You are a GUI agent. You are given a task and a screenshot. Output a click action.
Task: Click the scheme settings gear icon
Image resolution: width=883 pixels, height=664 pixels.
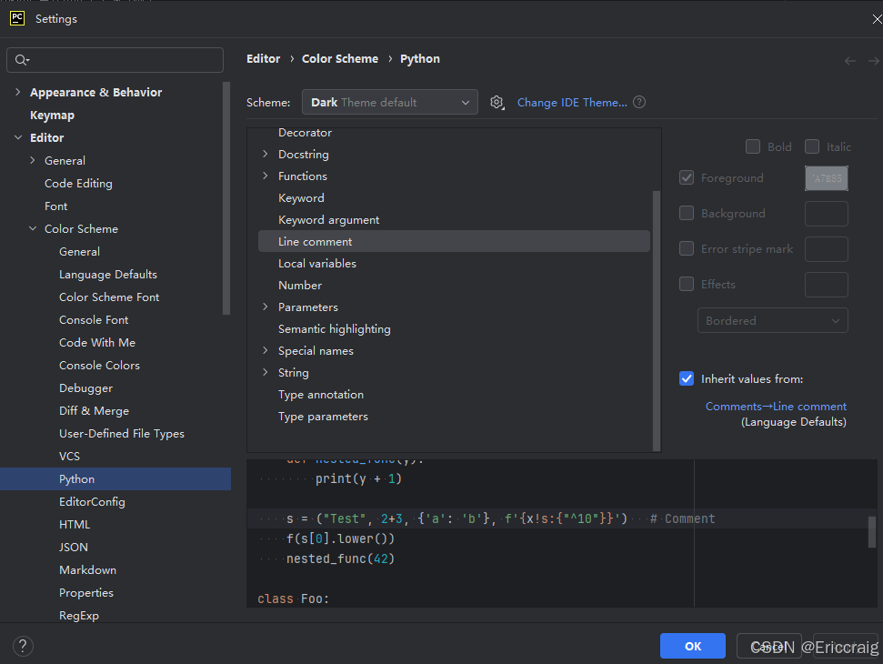497,103
